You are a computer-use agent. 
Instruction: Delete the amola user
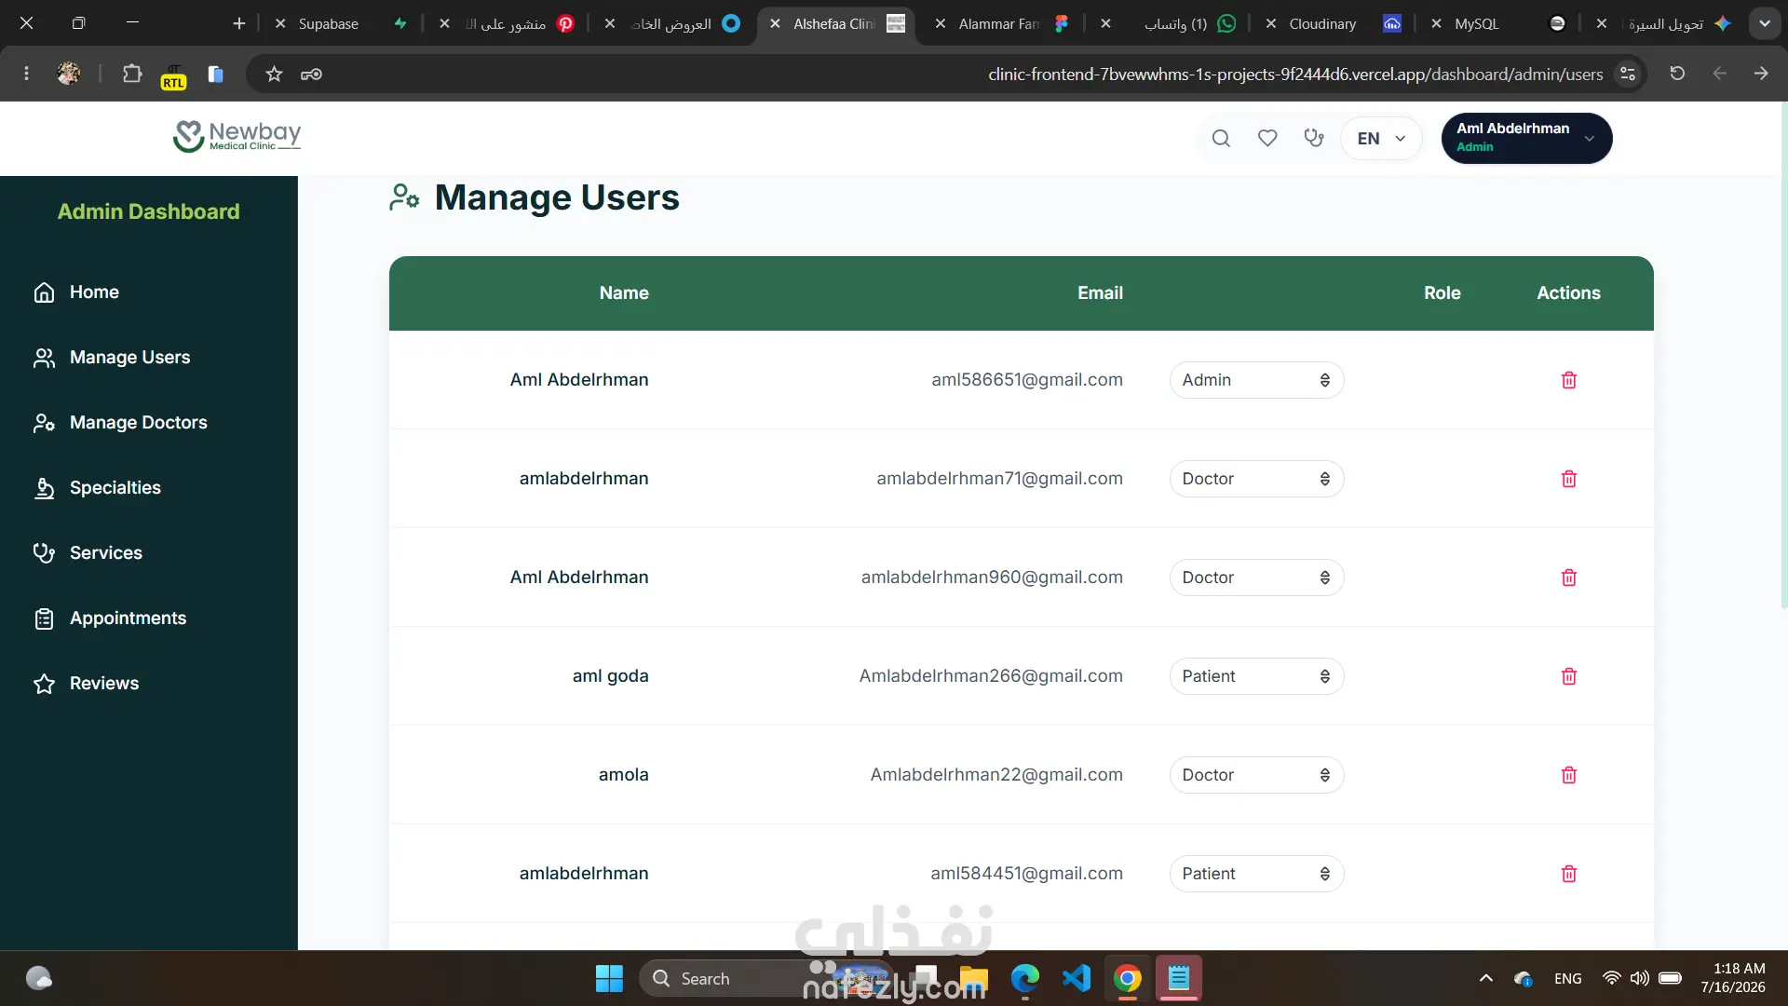pos(1568,775)
